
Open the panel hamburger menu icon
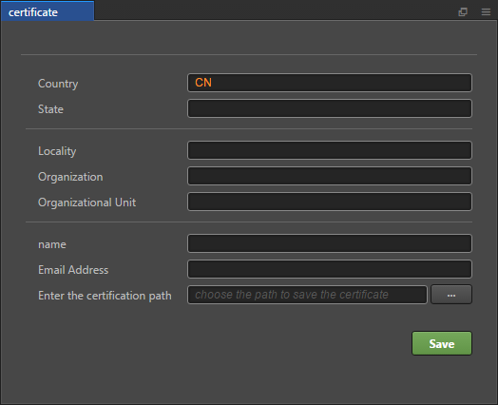tap(486, 12)
